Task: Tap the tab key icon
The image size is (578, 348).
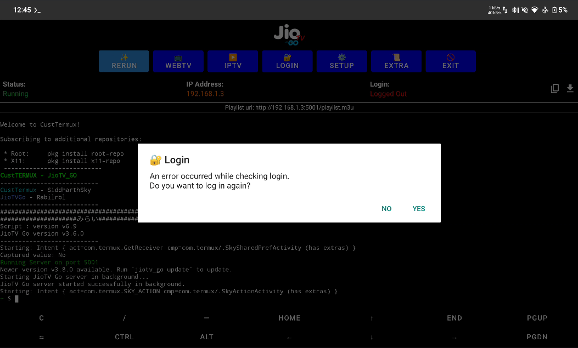Action: [41, 337]
